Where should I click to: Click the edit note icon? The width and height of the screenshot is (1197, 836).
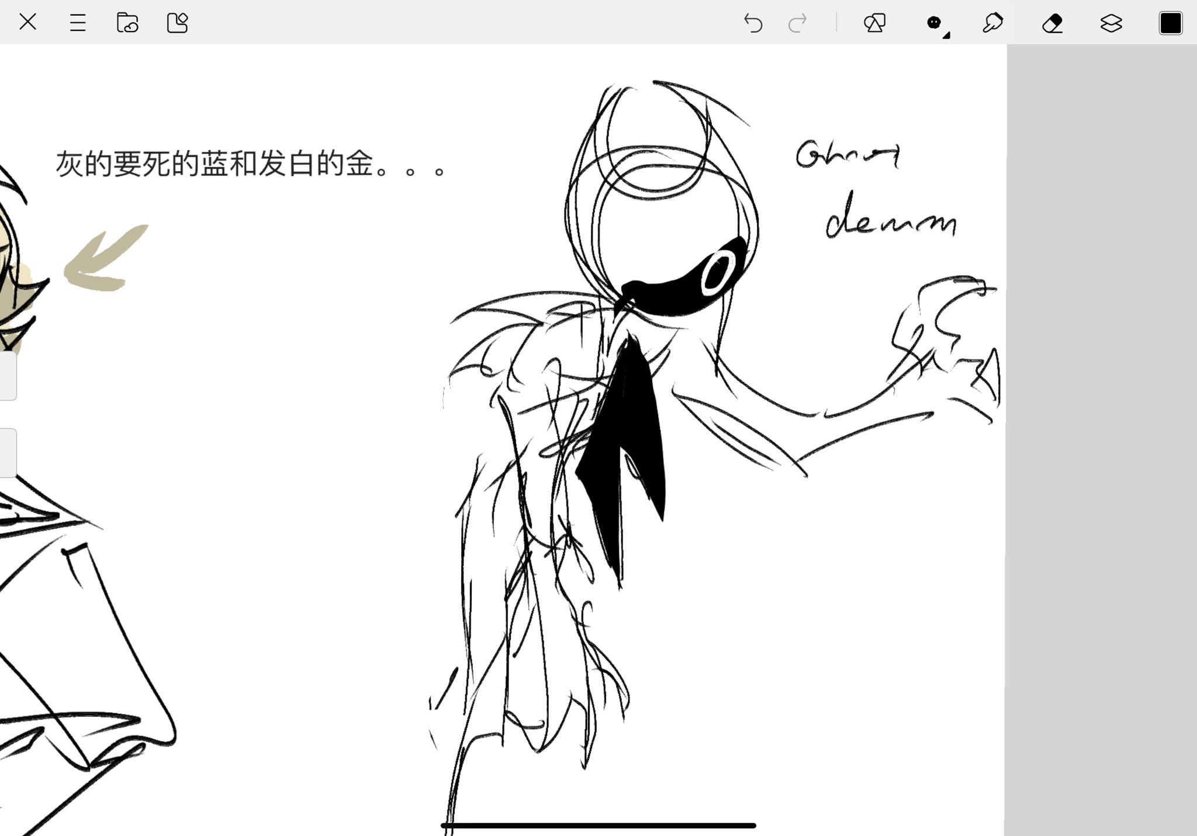click(177, 23)
